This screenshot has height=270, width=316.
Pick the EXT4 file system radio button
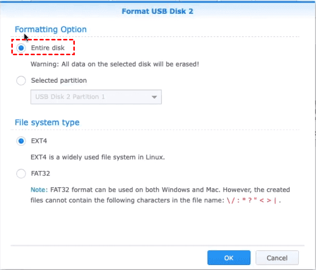[x=21, y=141]
